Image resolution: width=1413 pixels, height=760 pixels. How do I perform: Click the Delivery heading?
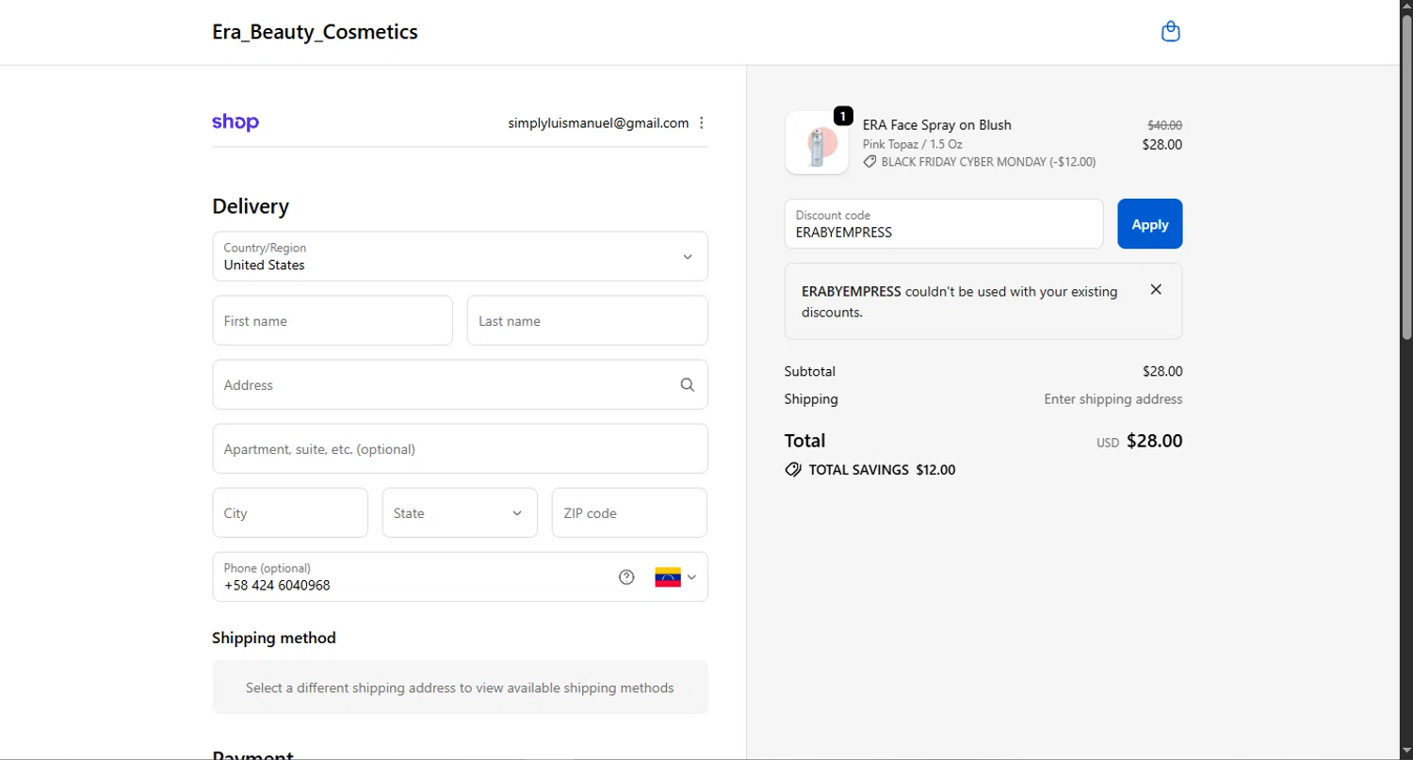pyautogui.click(x=251, y=206)
